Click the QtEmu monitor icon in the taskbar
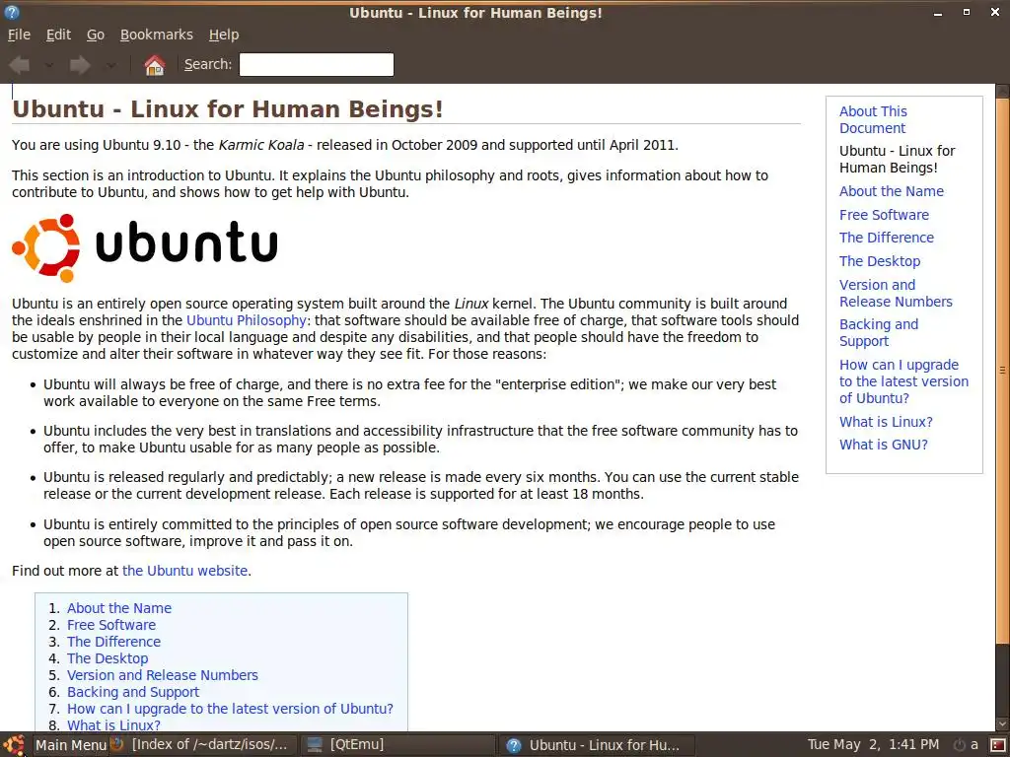The image size is (1010, 757). pyautogui.click(x=315, y=745)
